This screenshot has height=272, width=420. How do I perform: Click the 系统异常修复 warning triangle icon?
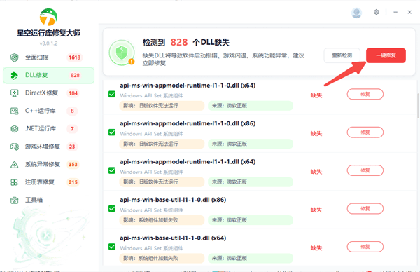click(15, 165)
